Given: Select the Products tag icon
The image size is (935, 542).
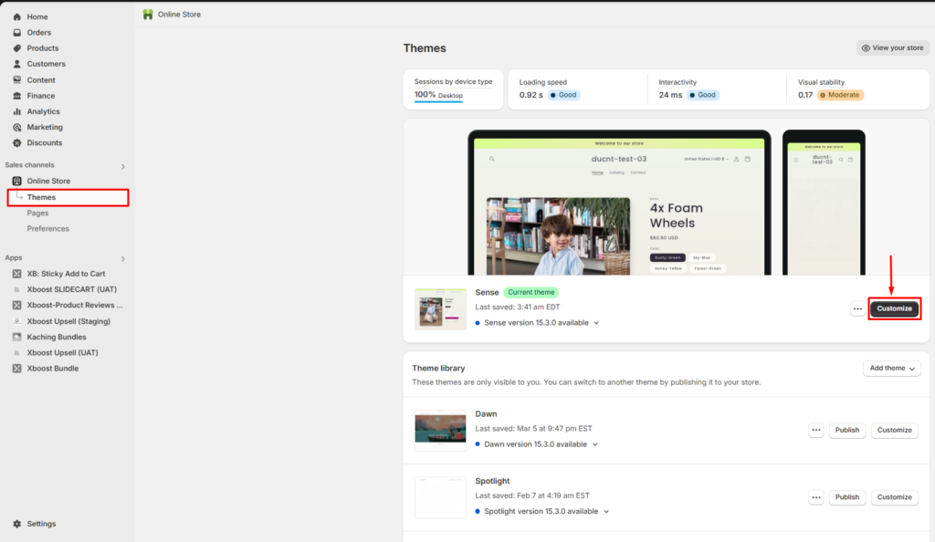Looking at the screenshot, I should tap(17, 48).
